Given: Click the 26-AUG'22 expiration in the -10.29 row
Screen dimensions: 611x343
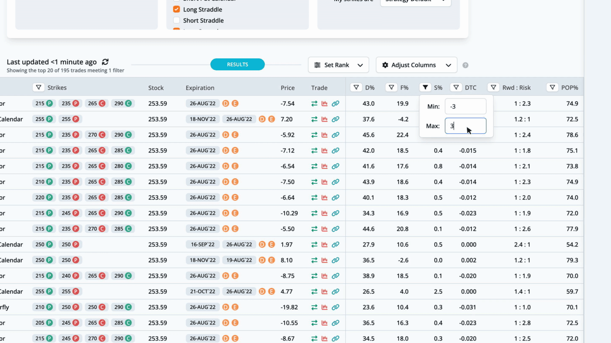Looking at the screenshot, I should click(203, 213).
